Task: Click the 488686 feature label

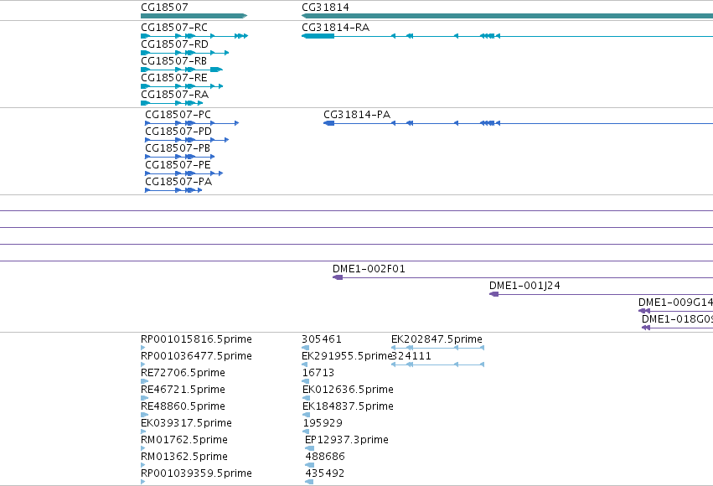Action: (x=325, y=457)
